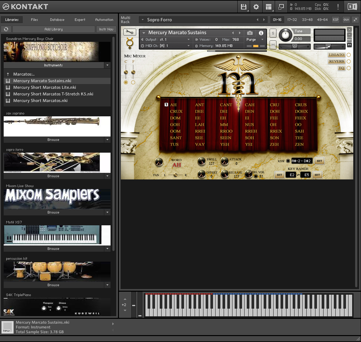Click the minimize rack view icon
Screen dimensions: 361x342
(281, 7)
